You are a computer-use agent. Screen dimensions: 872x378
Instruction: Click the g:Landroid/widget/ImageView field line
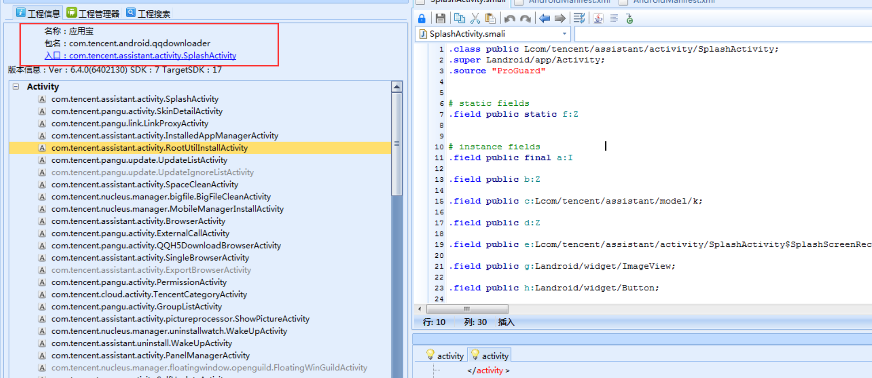(x=562, y=266)
